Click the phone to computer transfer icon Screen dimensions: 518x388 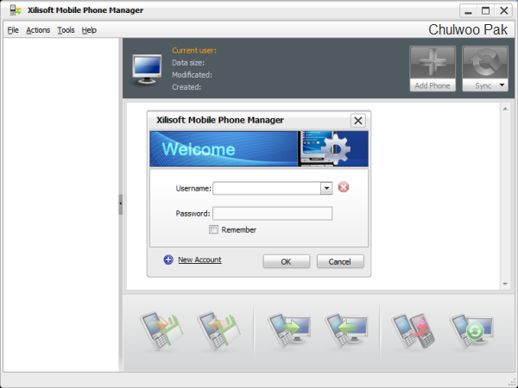288,330
